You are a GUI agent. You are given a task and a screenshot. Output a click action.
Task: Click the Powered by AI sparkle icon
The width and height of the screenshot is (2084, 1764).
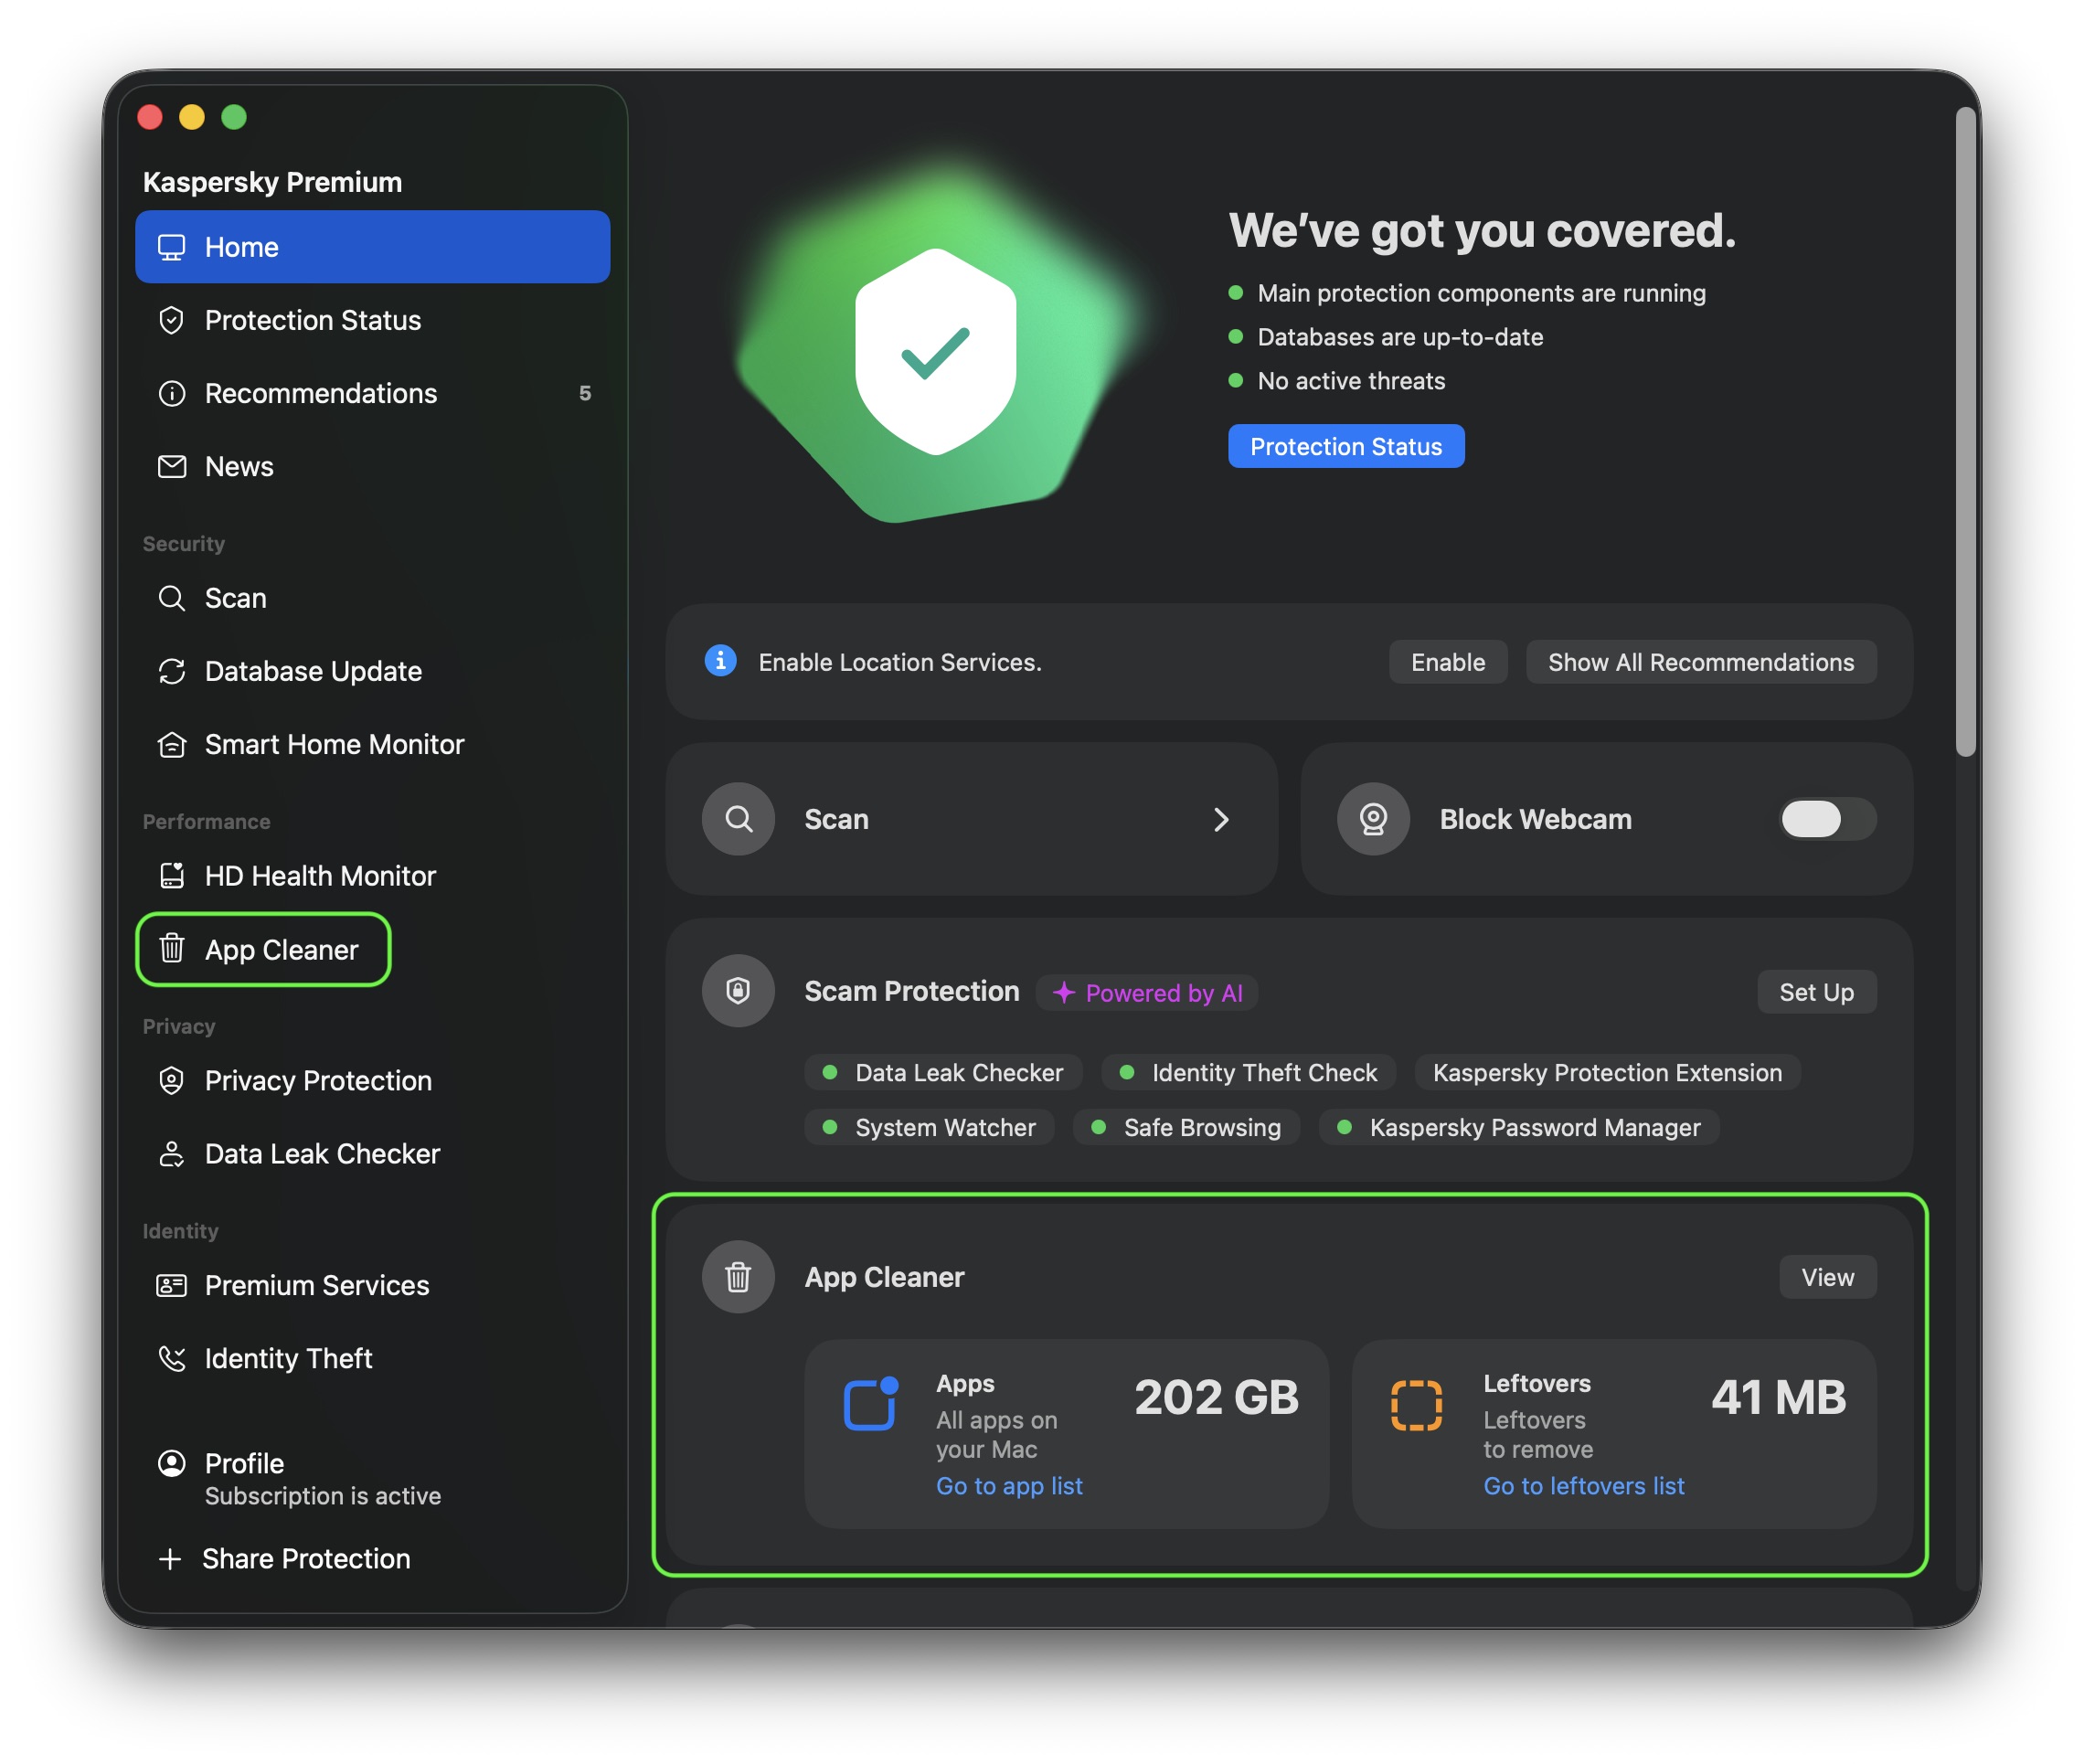point(1063,992)
